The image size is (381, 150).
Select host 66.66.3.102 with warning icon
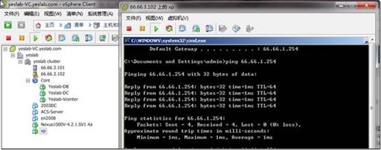(52, 74)
